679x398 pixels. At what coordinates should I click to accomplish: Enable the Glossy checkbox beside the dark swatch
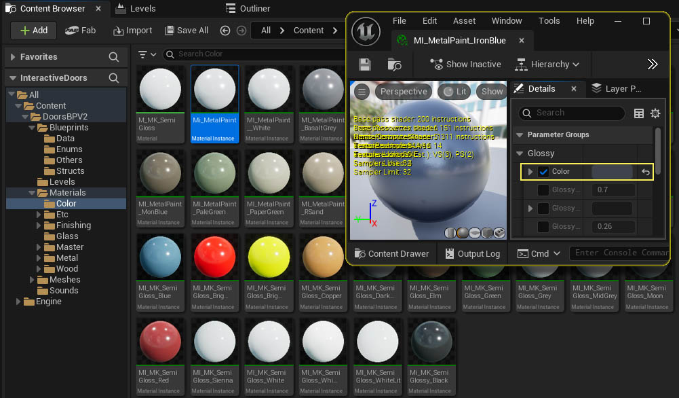coord(543,208)
